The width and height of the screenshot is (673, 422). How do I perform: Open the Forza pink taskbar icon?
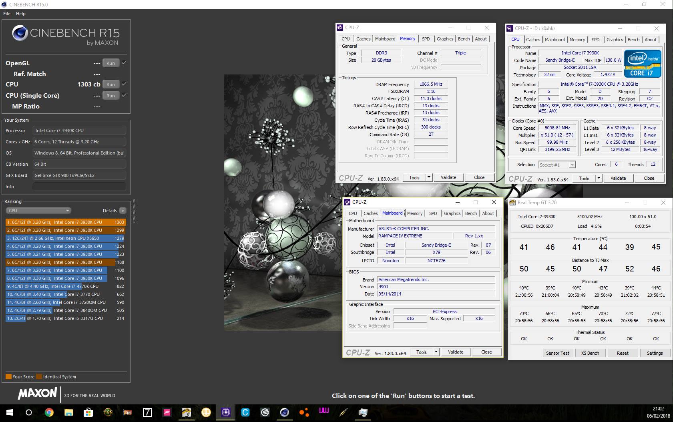[167, 412]
